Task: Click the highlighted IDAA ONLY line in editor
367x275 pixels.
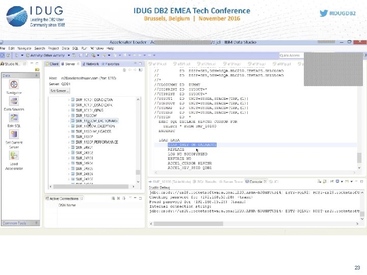Action: [x=192, y=145]
